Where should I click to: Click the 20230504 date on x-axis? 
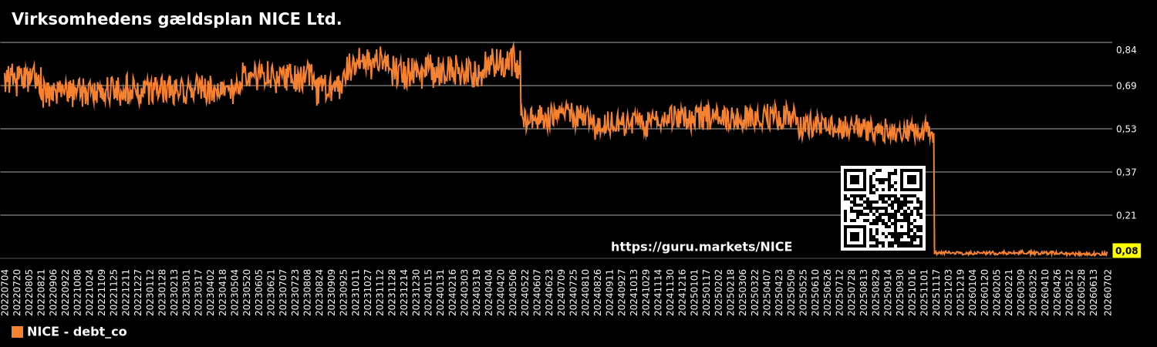pyautogui.click(x=234, y=291)
